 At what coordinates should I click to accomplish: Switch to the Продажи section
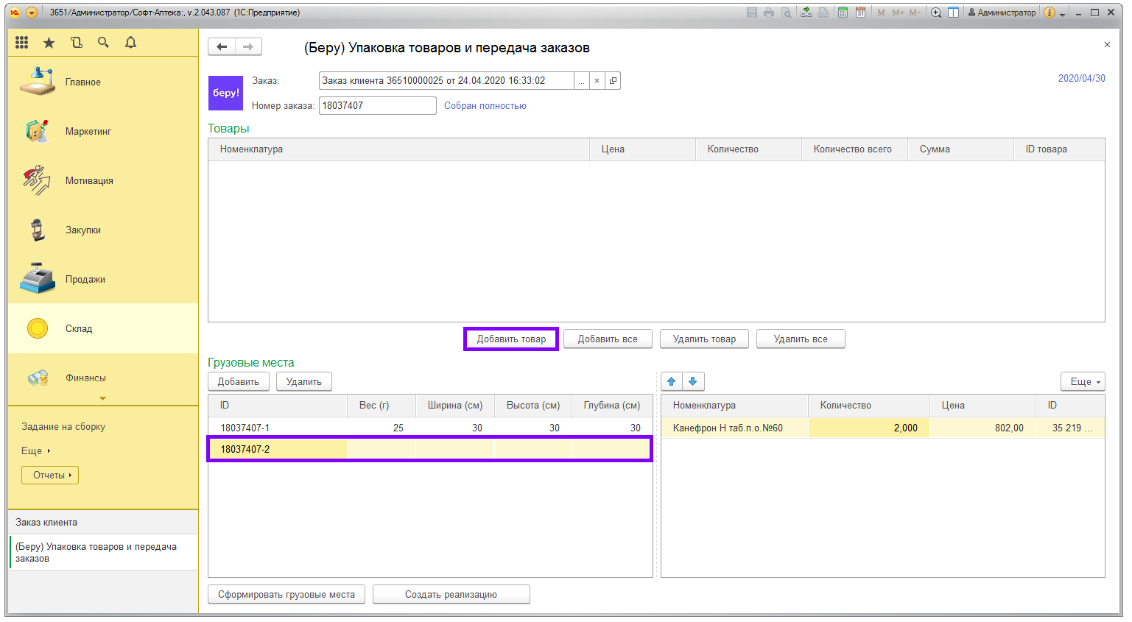coord(85,280)
